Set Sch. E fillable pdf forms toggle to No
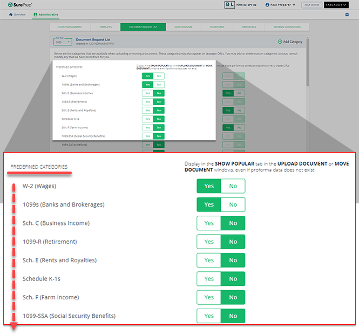Screen dimensions: 359x335 tap(239, 111)
